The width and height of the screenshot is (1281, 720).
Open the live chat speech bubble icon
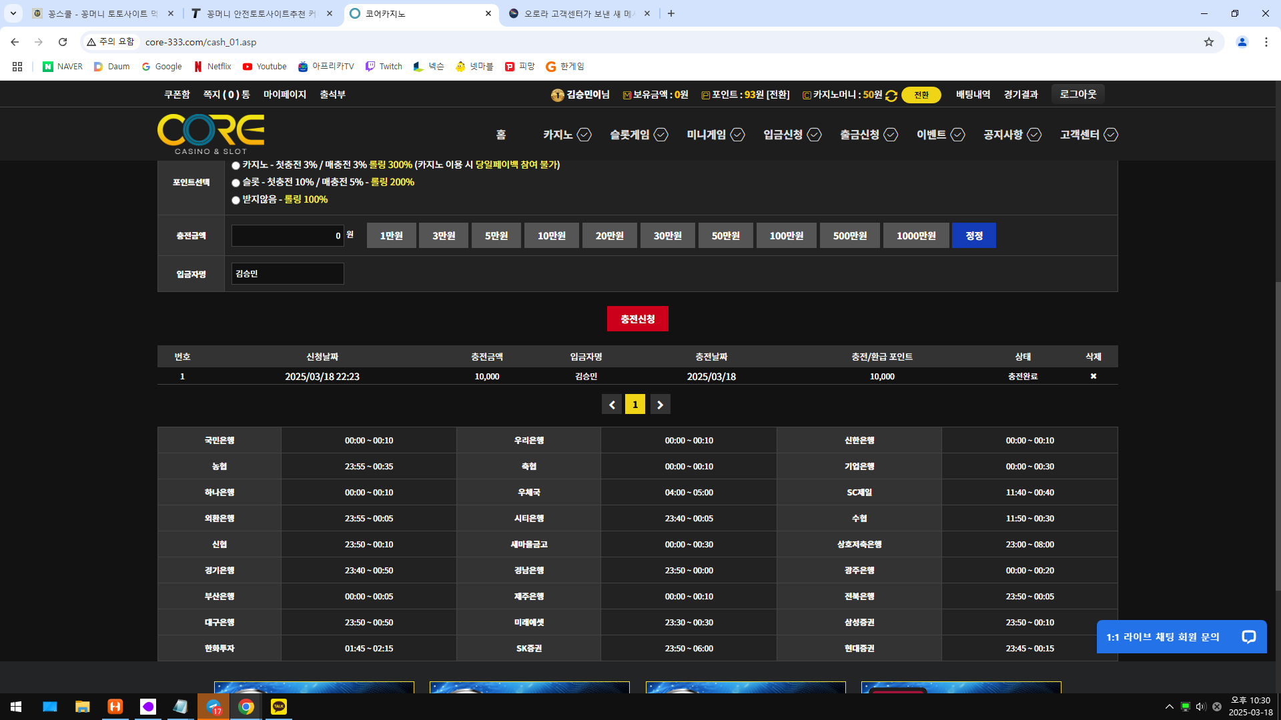[1248, 637]
